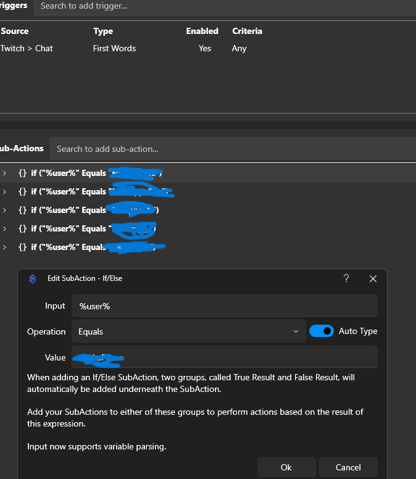Expand the first if sub-action row
Screen dimensions: 416x479
pyautogui.click(x=4, y=173)
